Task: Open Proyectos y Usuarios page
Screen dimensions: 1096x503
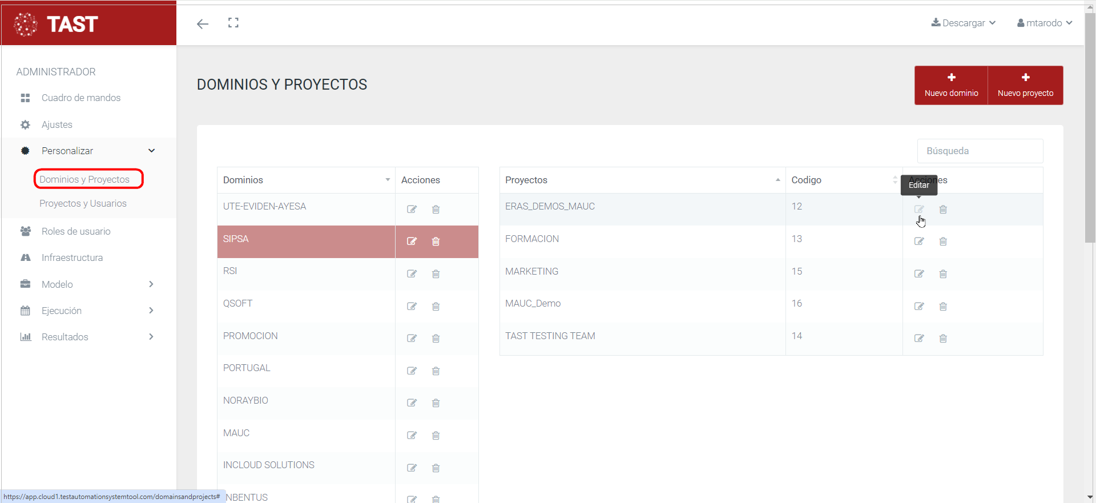Action: click(x=83, y=203)
